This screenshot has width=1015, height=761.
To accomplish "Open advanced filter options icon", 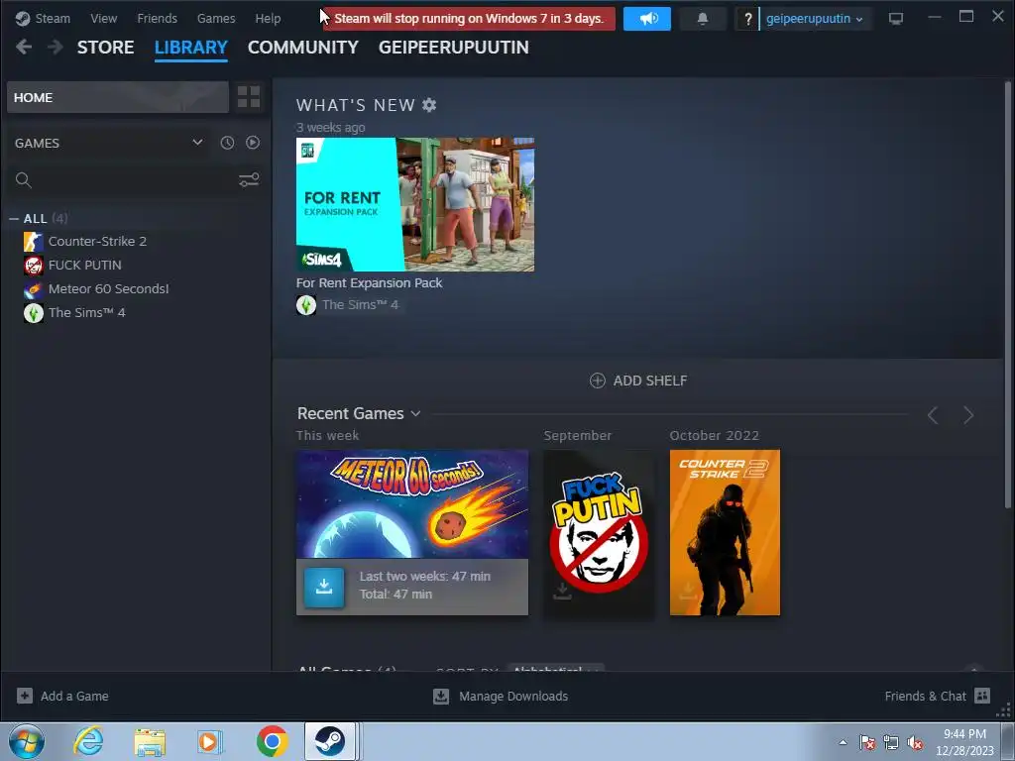I will click(x=249, y=180).
